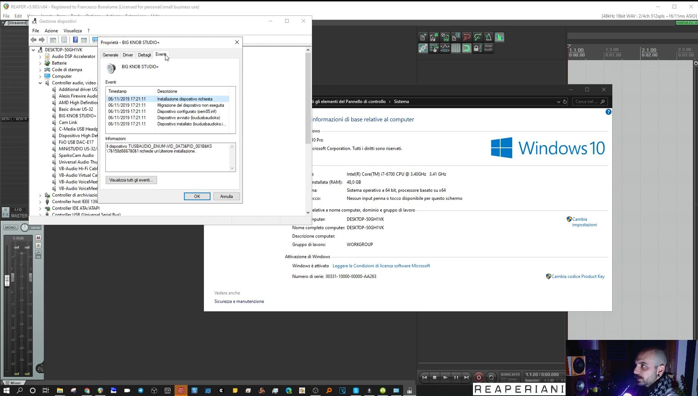Click Cambia impostazioni link in Sistema window
Viewport: 698px width, 396px height.
pyautogui.click(x=584, y=222)
